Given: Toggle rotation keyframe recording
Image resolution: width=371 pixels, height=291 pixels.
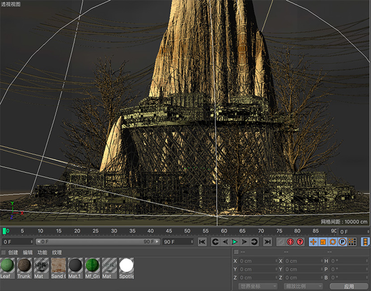Looking at the screenshot, I should 333,242.
